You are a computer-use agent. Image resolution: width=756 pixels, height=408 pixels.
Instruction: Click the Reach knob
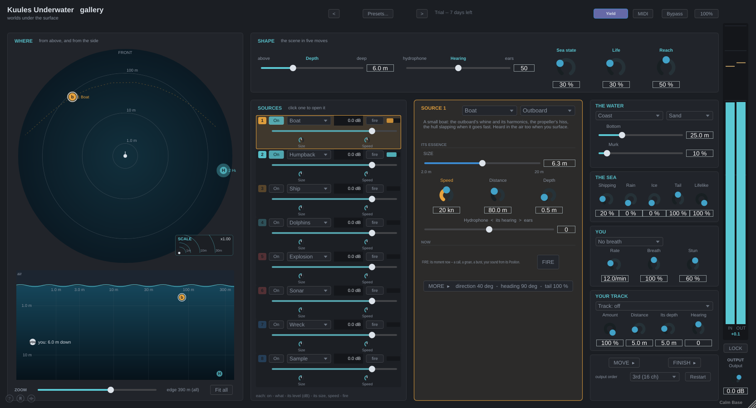pos(666,67)
